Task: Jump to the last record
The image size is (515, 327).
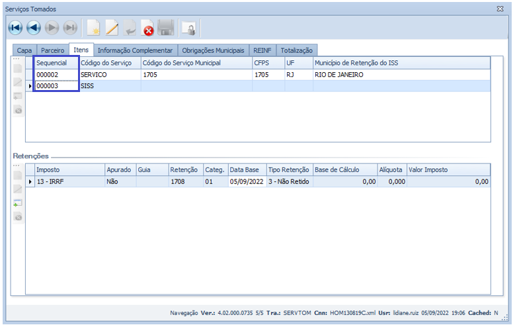Action: (70, 28)
